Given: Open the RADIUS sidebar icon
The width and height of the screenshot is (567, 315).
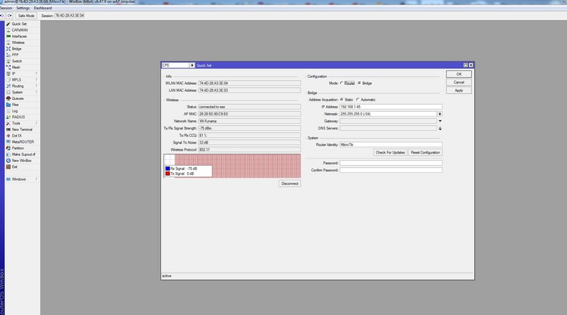Looking at the screenshot, I should [9, 117].
